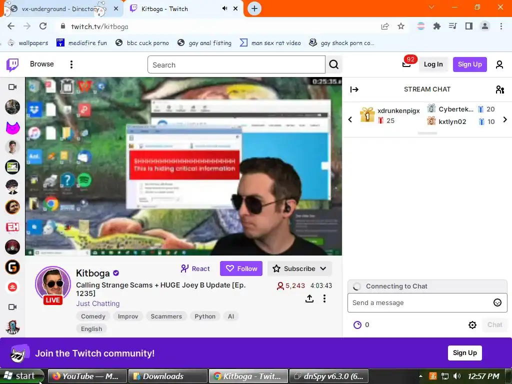Viewport: 512px width, 384px height.
Task: Reload the Twitch page
Action: (43, 26)
